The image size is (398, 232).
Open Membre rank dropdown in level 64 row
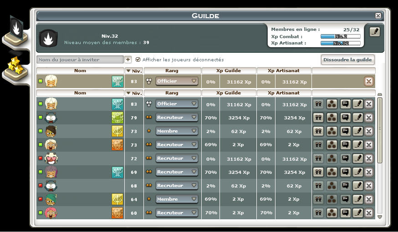tap(177, 199)
